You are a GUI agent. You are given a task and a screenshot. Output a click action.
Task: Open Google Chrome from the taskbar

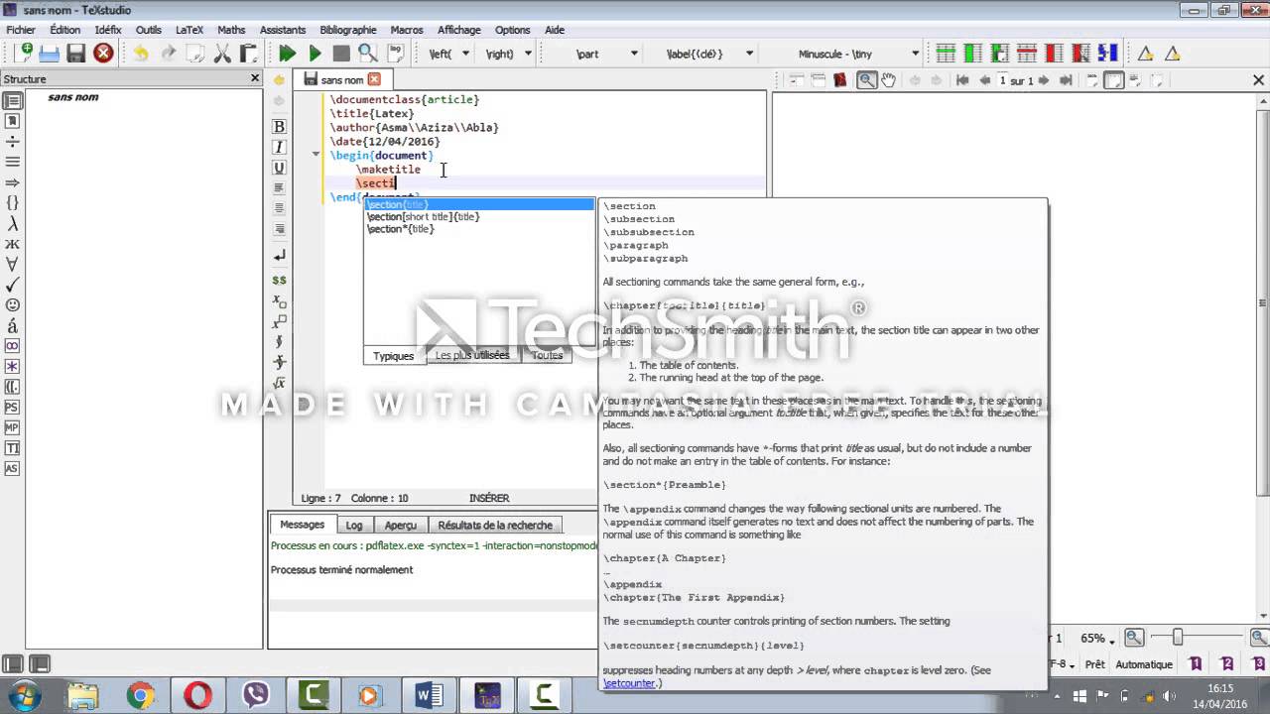[x=140, y=696]
